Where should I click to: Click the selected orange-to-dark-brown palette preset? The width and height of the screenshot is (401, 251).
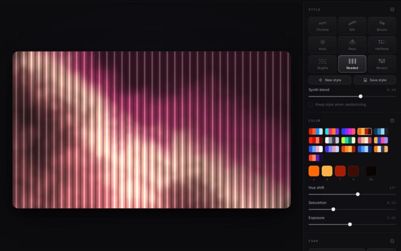365,131
